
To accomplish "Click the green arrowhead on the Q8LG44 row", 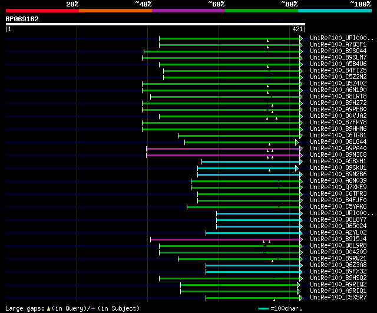I will point(297,143).
